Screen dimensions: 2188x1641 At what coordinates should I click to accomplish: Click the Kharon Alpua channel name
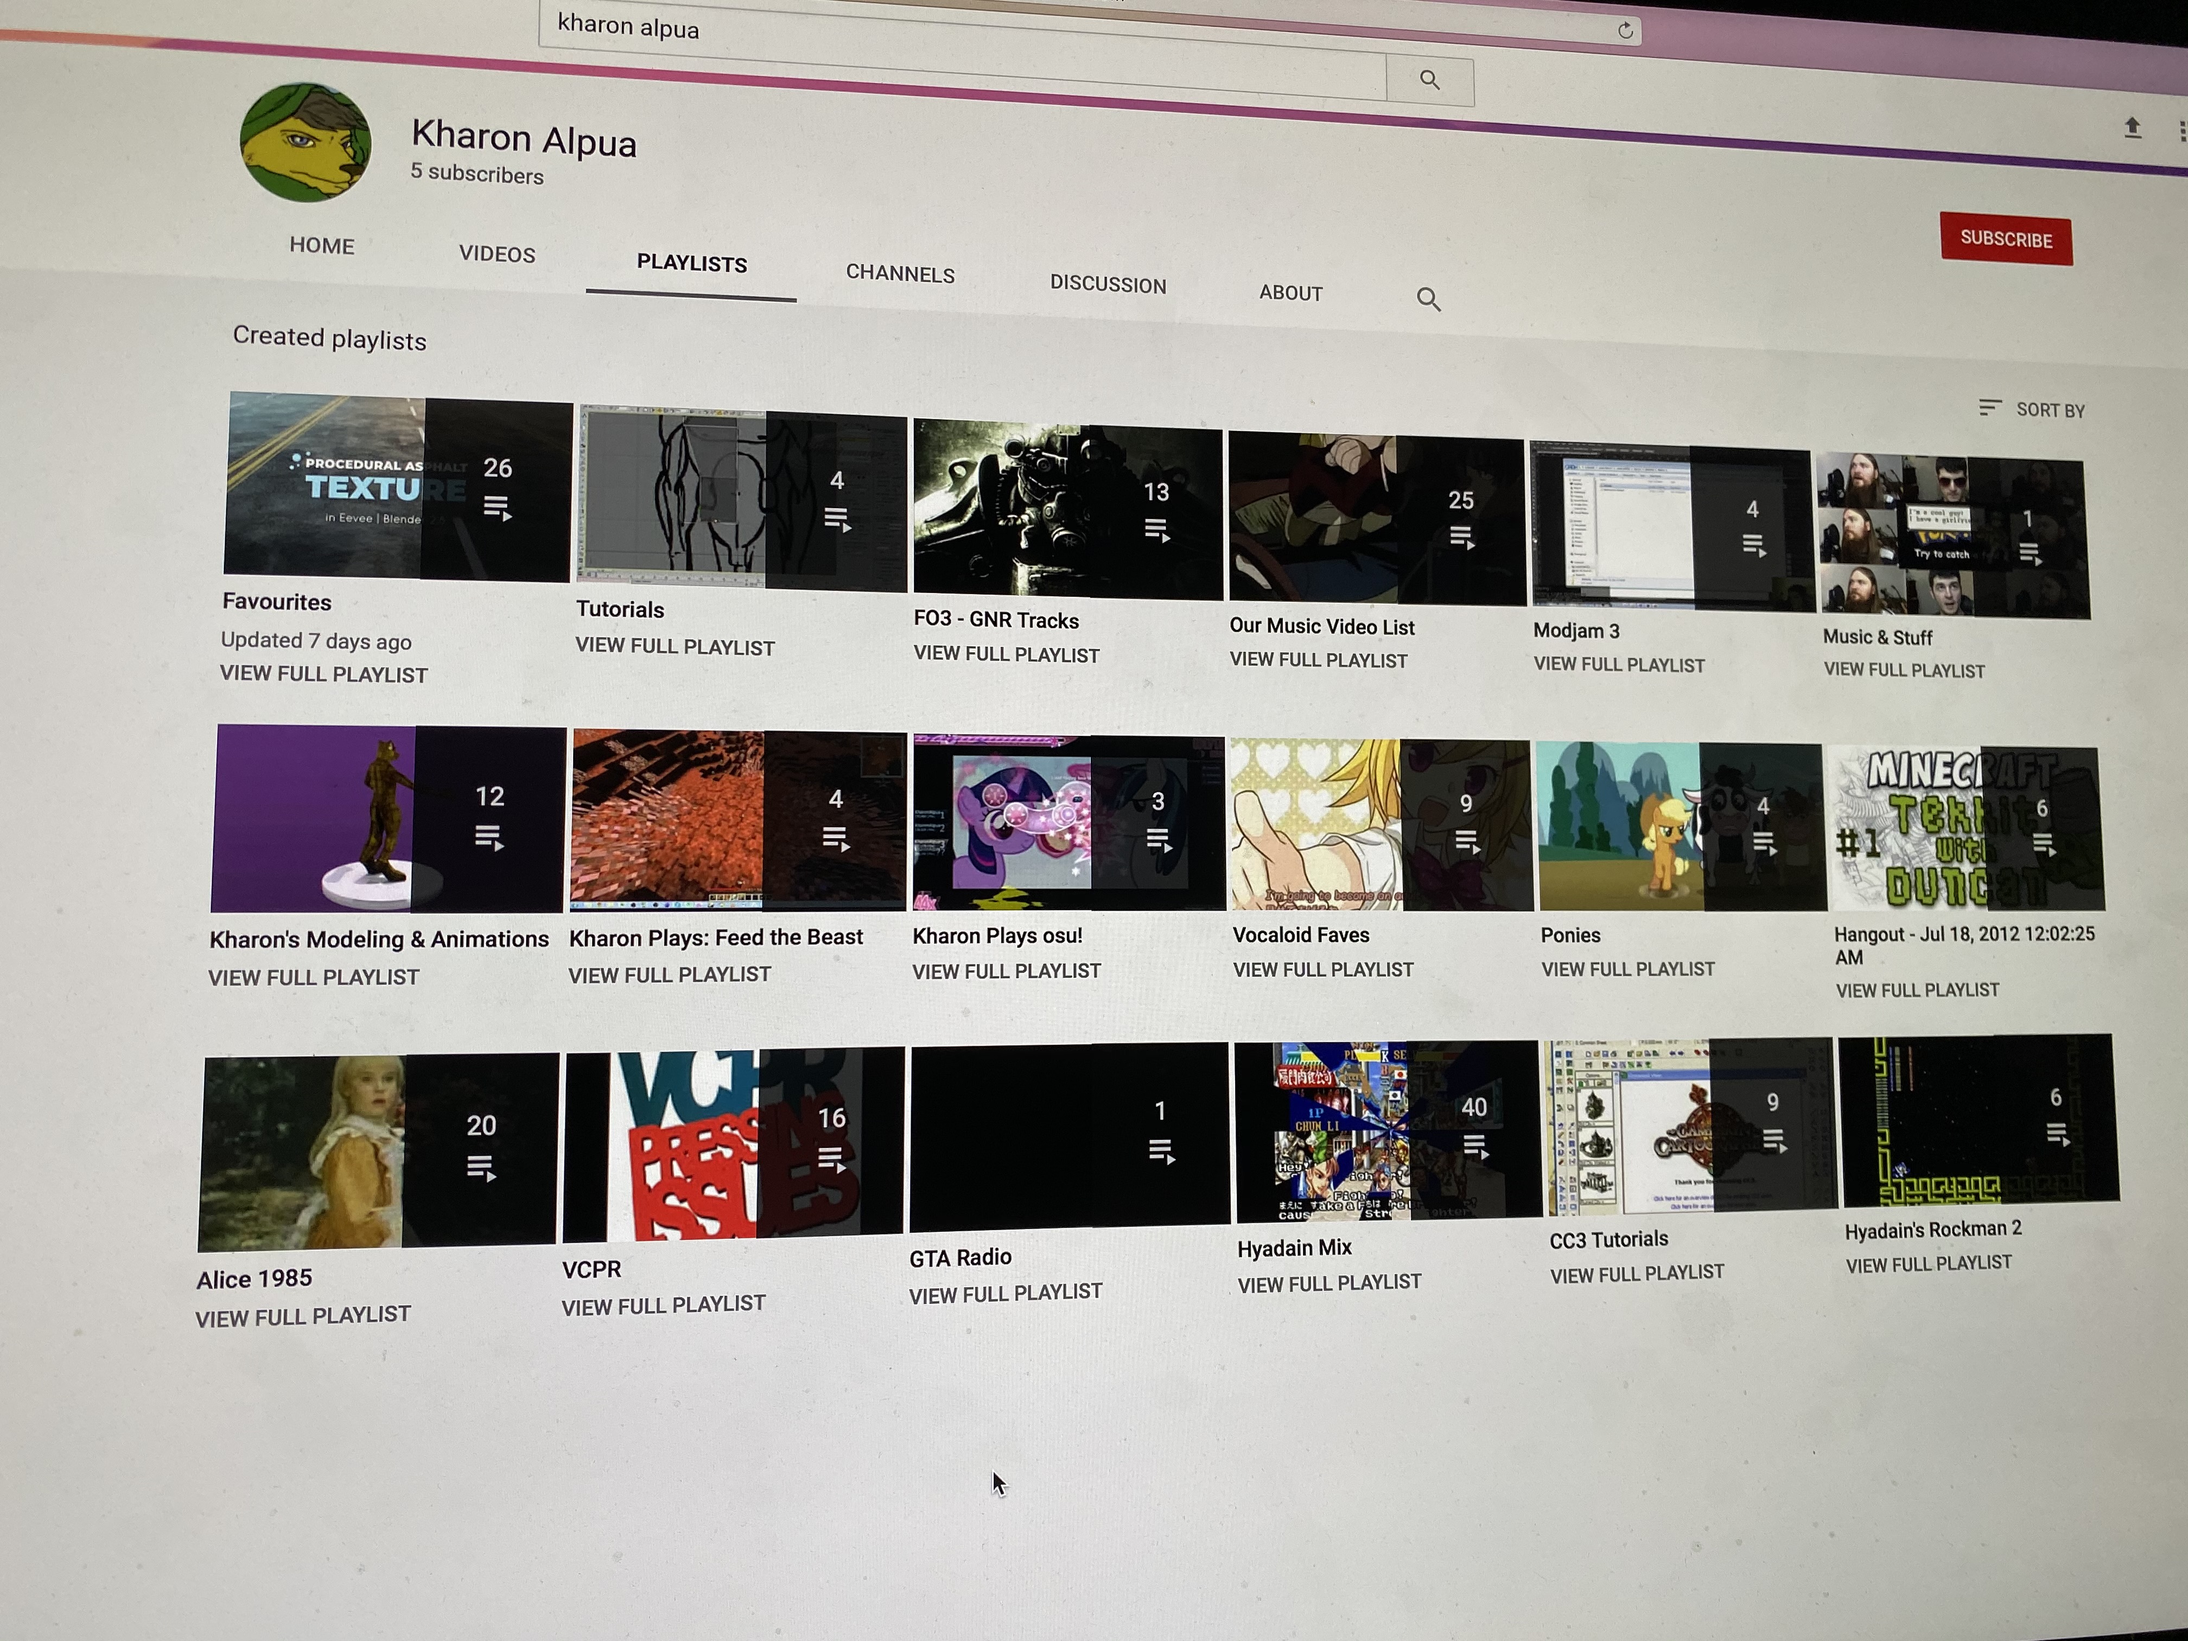click(x=523, y=138)
